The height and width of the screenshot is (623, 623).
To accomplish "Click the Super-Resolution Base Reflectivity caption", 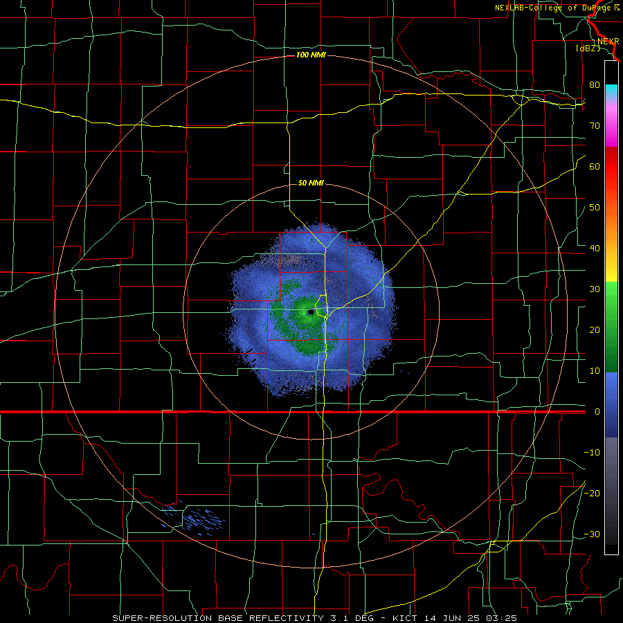I will click(x=315, y=618).
